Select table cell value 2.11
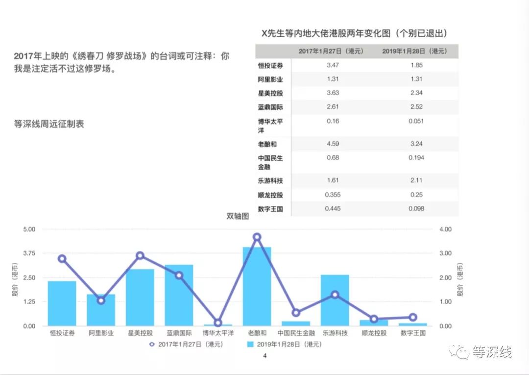This screenshot has width=529, height=375. [x=416, y=180]
